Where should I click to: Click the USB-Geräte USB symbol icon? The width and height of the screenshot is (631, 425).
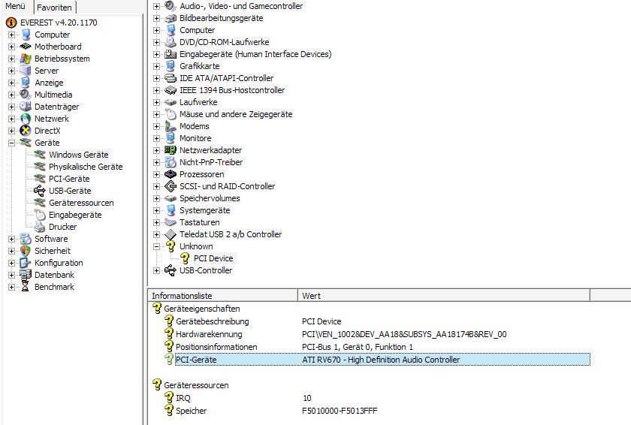point(40,191)
